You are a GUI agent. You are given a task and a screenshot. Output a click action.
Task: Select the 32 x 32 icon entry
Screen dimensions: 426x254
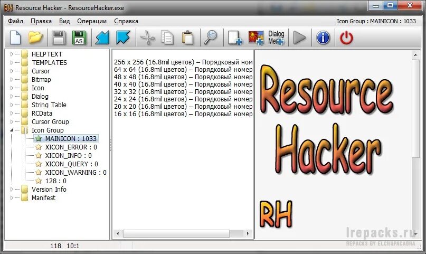183,92
